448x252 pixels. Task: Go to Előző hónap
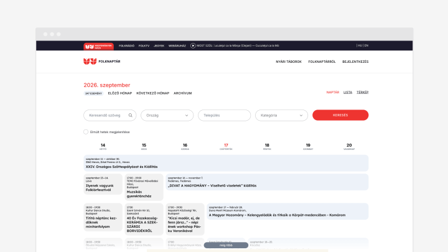pyautogui.click(x=120, y=93)
